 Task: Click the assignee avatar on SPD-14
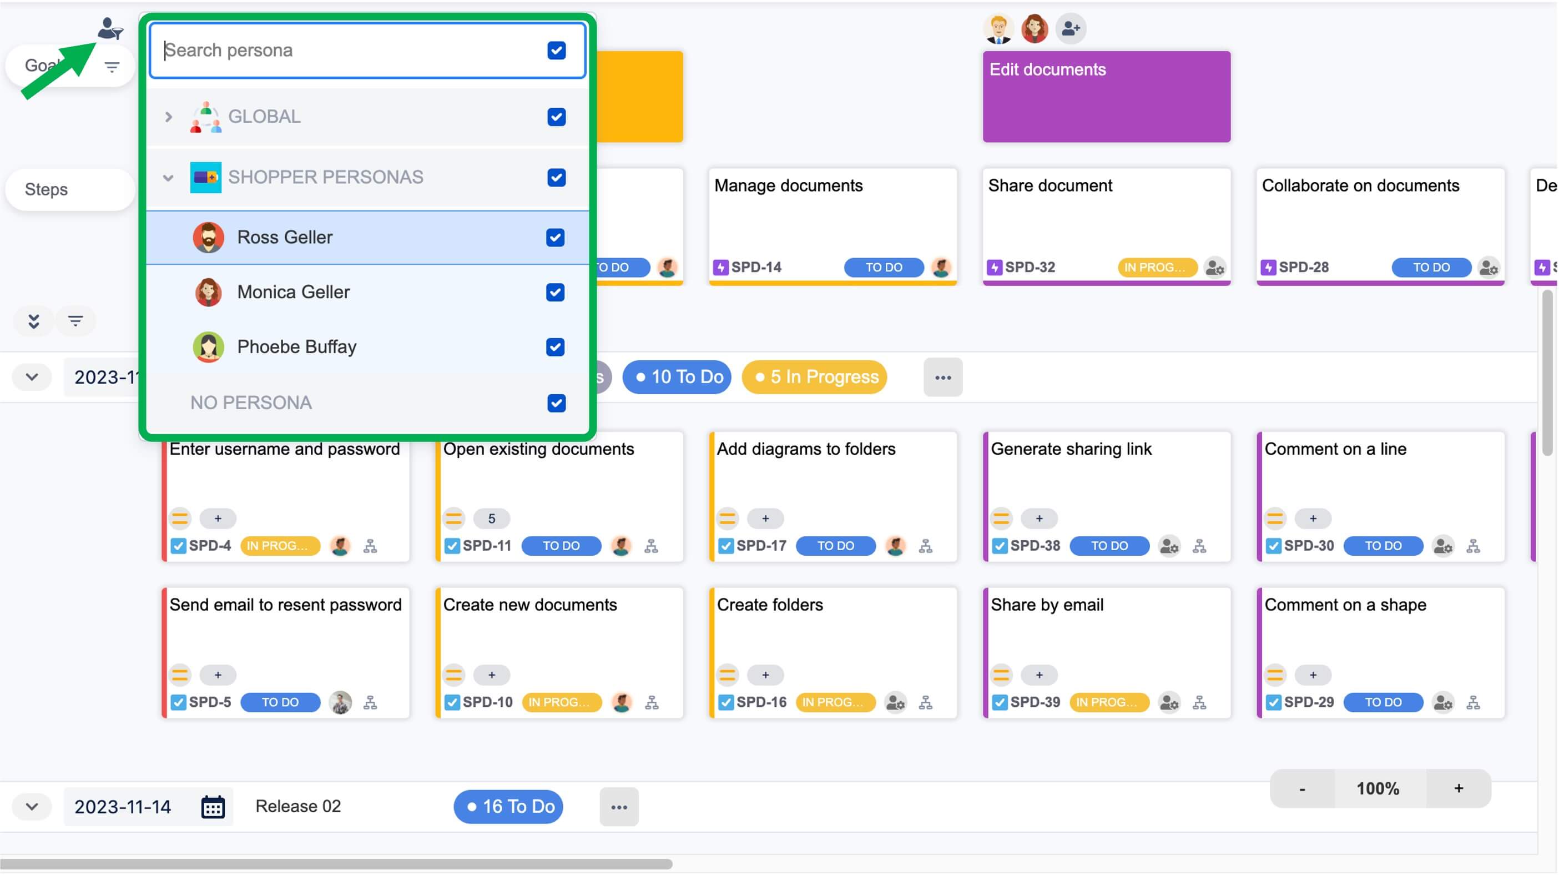(941, 267)
